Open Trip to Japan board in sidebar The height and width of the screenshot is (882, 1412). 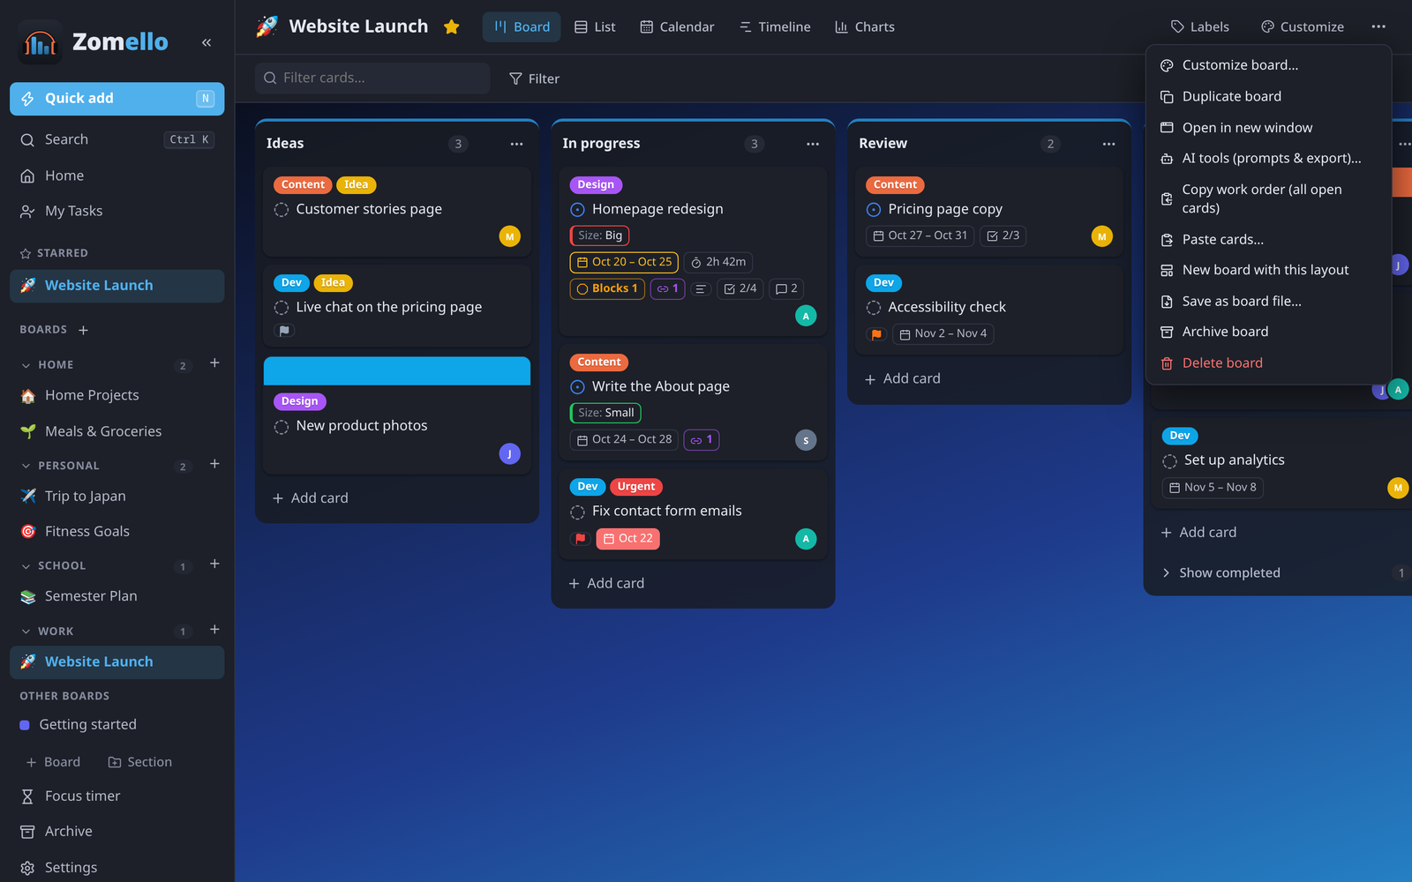point(117,496)
